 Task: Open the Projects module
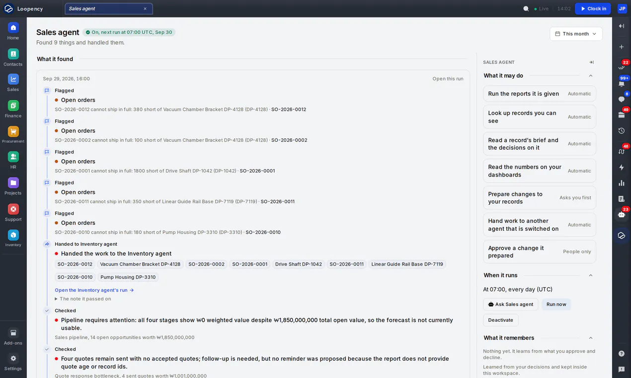click(x=13, y=187)
